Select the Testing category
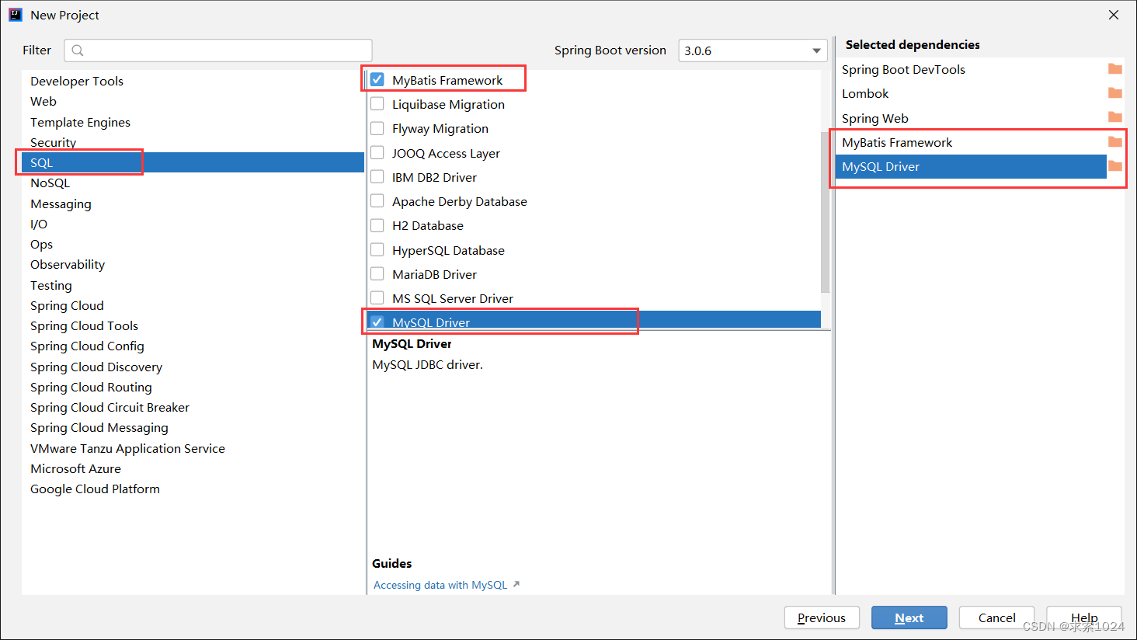Image resolution: width=1137 pixels, height=640 pixels. click(x=193, y=285)
